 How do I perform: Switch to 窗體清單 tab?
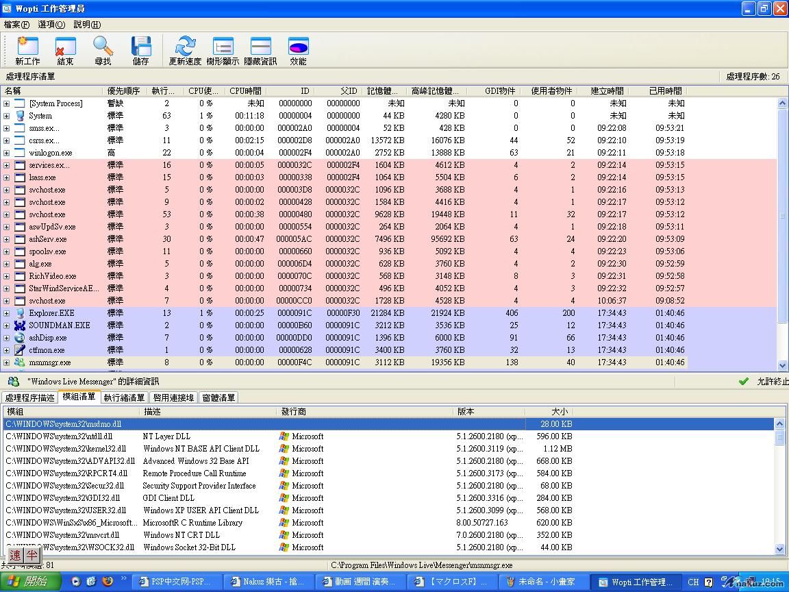pyautogui.click(x=218, y=397)
